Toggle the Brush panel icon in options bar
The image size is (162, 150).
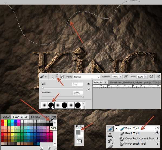click(62, 77)
